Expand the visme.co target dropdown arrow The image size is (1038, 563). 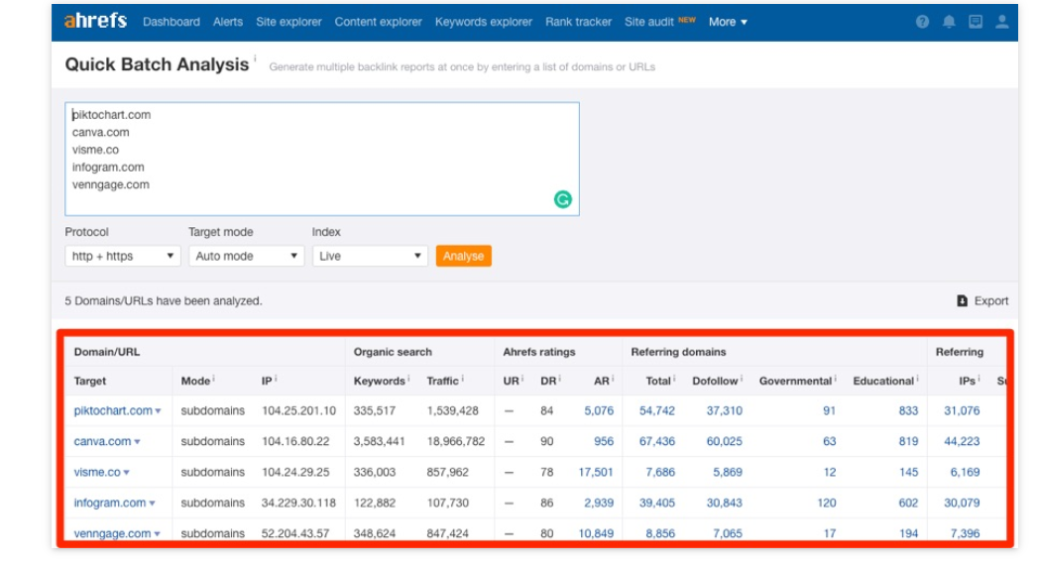coord(127,473)
